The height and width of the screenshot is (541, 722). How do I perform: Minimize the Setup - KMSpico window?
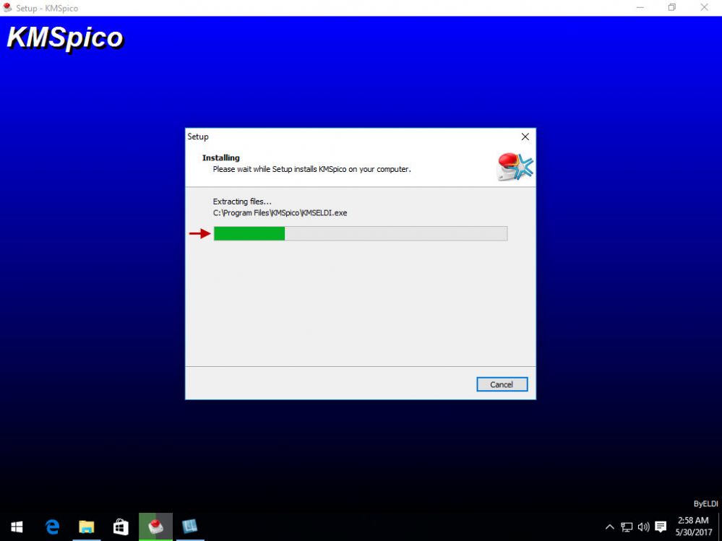[640, 7]
